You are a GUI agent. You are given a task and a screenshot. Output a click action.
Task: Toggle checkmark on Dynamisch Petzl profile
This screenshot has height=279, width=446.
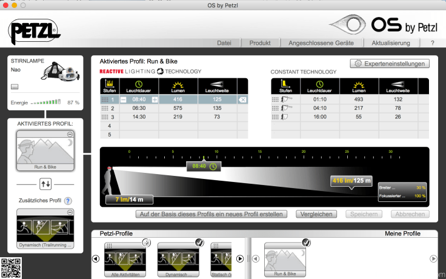click(x=199, y=243)
